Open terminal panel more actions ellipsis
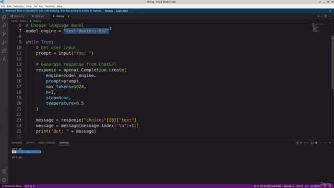This screenshot has height=188, width=334. coord(321,143)
